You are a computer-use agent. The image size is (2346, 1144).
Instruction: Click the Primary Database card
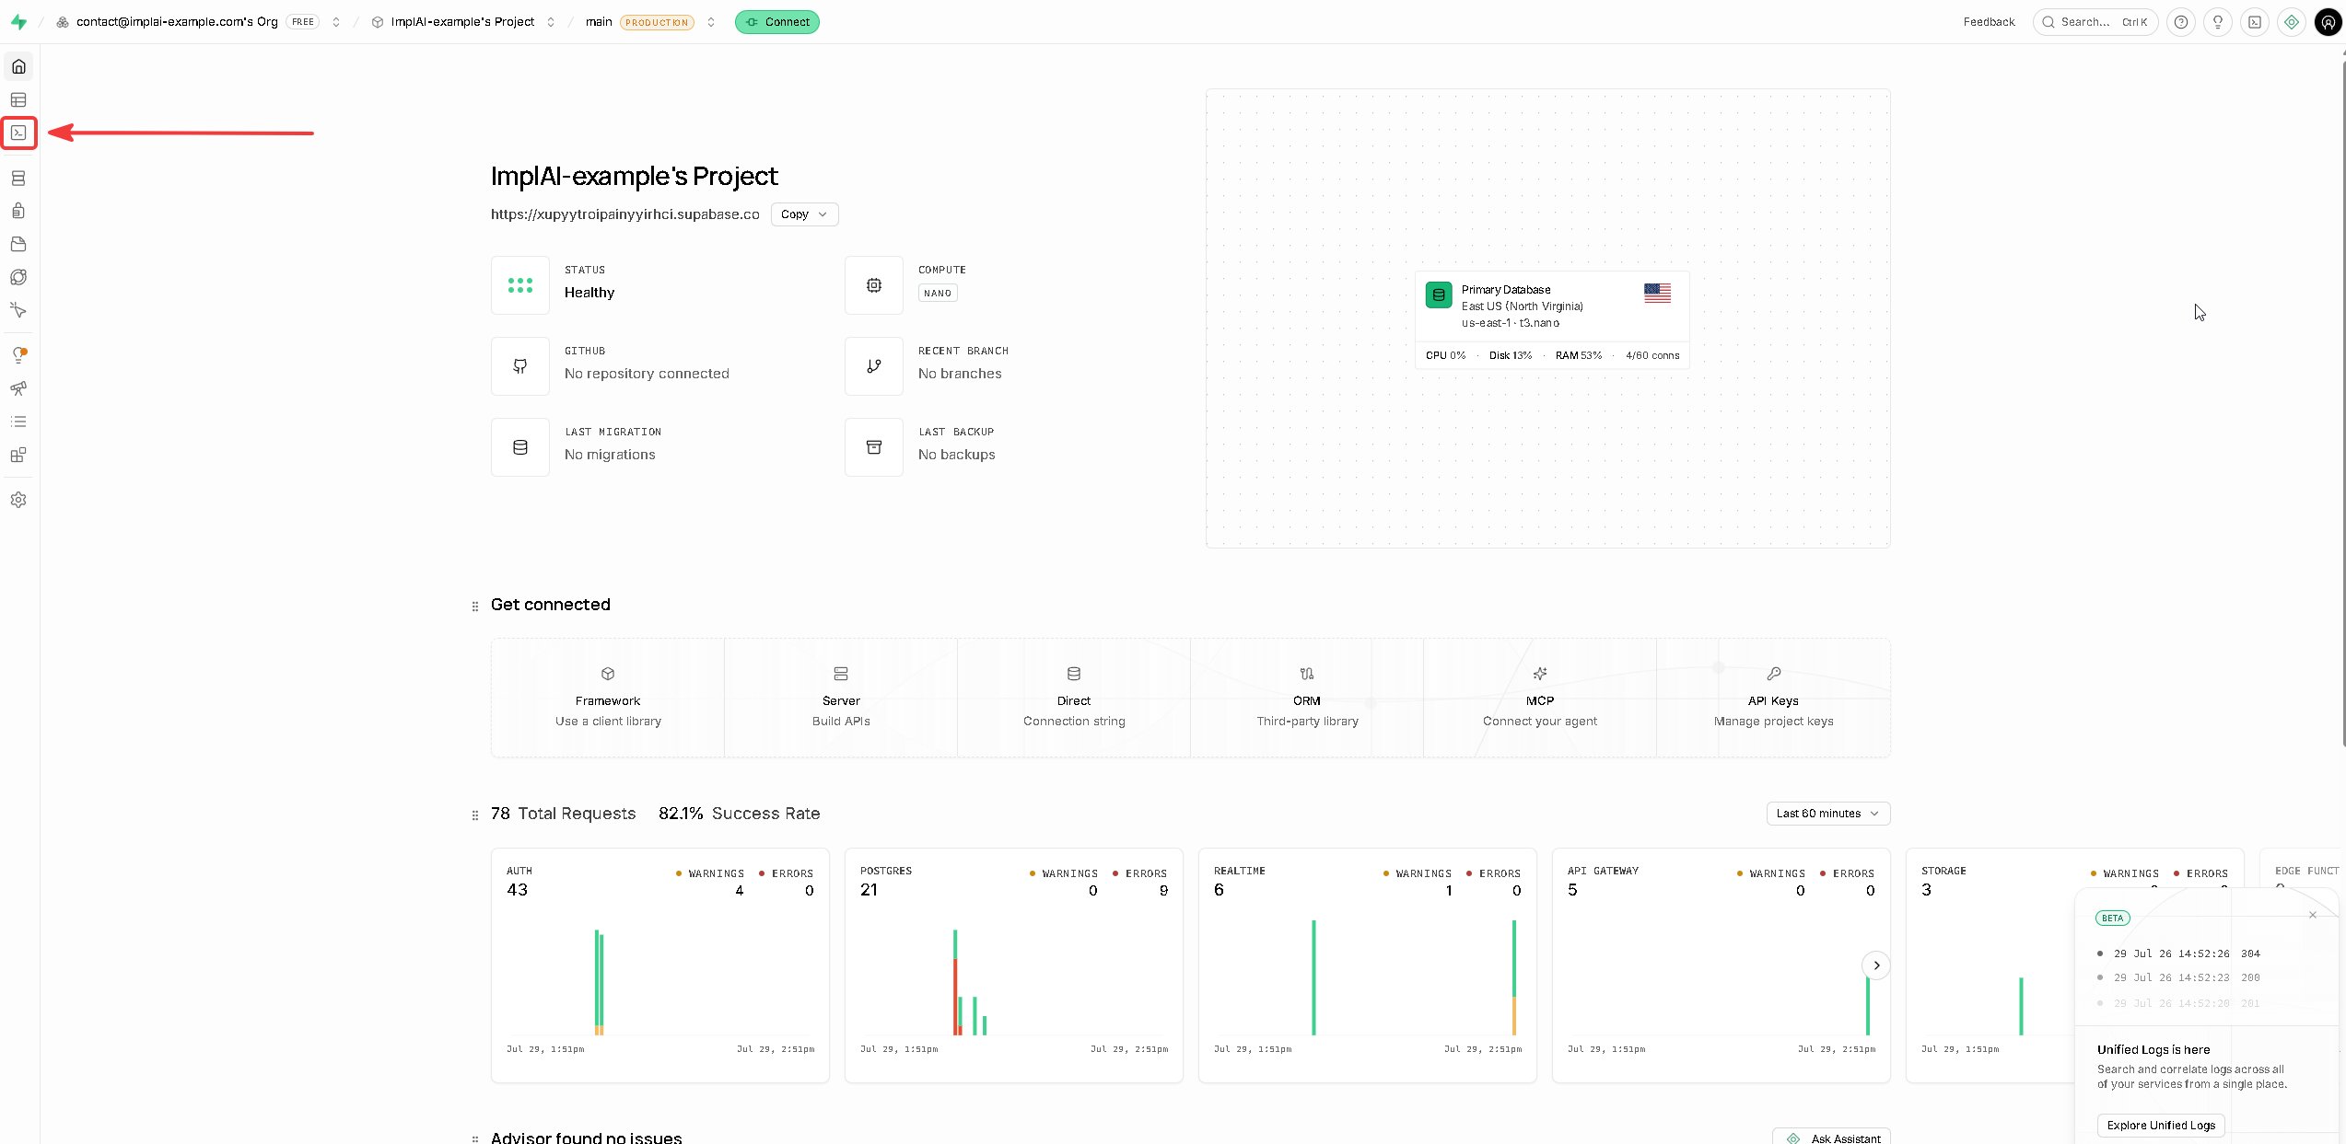[1552, 319]
